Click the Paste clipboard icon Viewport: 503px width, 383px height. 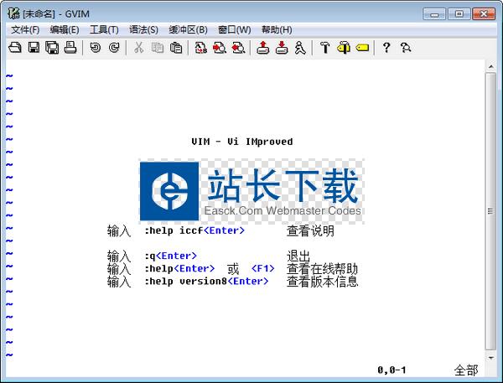coord(176,48)
